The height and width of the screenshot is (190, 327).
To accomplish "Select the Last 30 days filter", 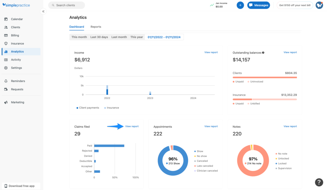I will pos(99,37).
